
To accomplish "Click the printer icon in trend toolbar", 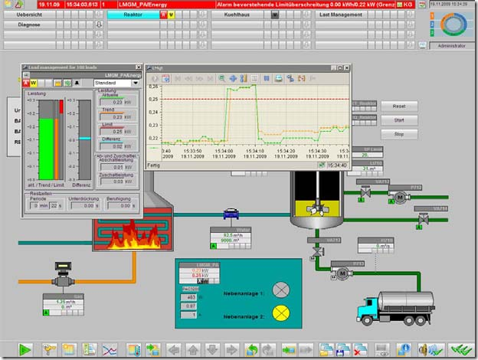I will point(280,78).
